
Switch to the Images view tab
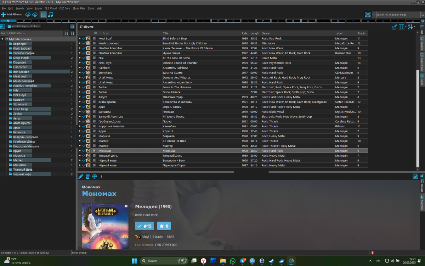[x=422, y=43]
